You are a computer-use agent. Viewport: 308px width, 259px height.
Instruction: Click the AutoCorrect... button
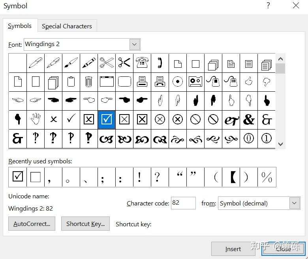32,224
